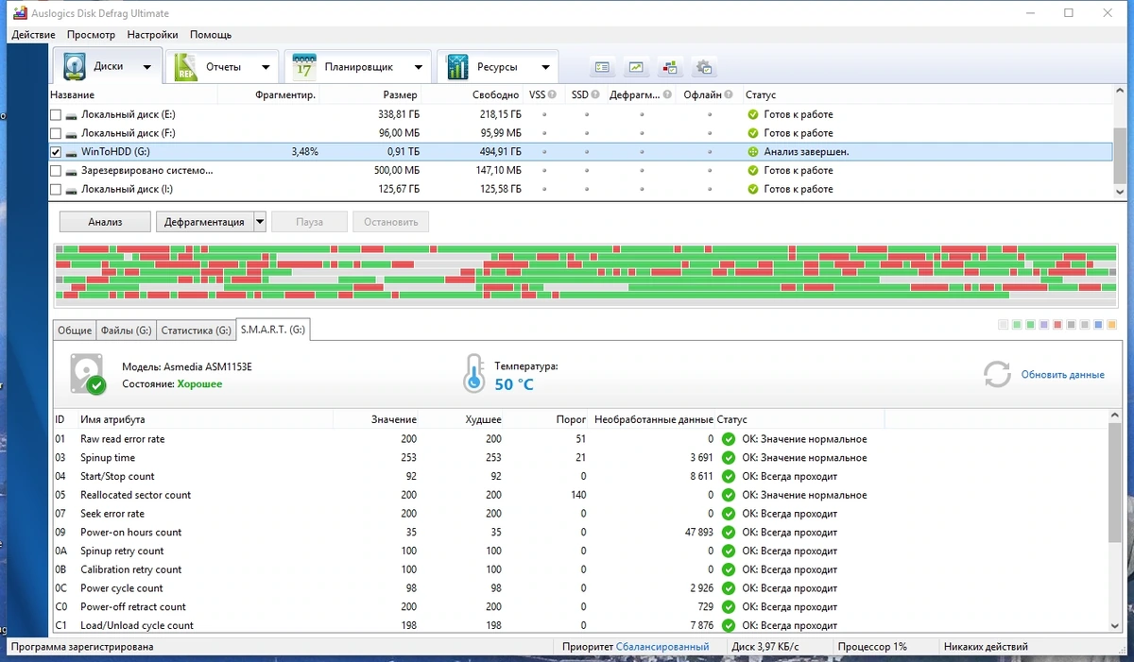Switch to the Общие tab
This screenshot has height=662, width=1134.
pos(75,331)
